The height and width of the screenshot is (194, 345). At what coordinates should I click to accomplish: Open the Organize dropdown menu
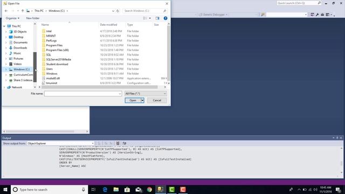coord(12,18)
